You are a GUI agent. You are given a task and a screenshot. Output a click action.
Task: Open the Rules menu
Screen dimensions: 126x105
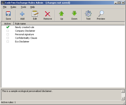click(13, 7)
